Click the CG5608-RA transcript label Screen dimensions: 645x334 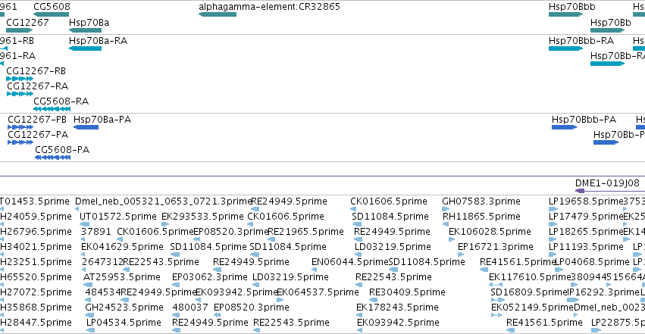(61, 101)
